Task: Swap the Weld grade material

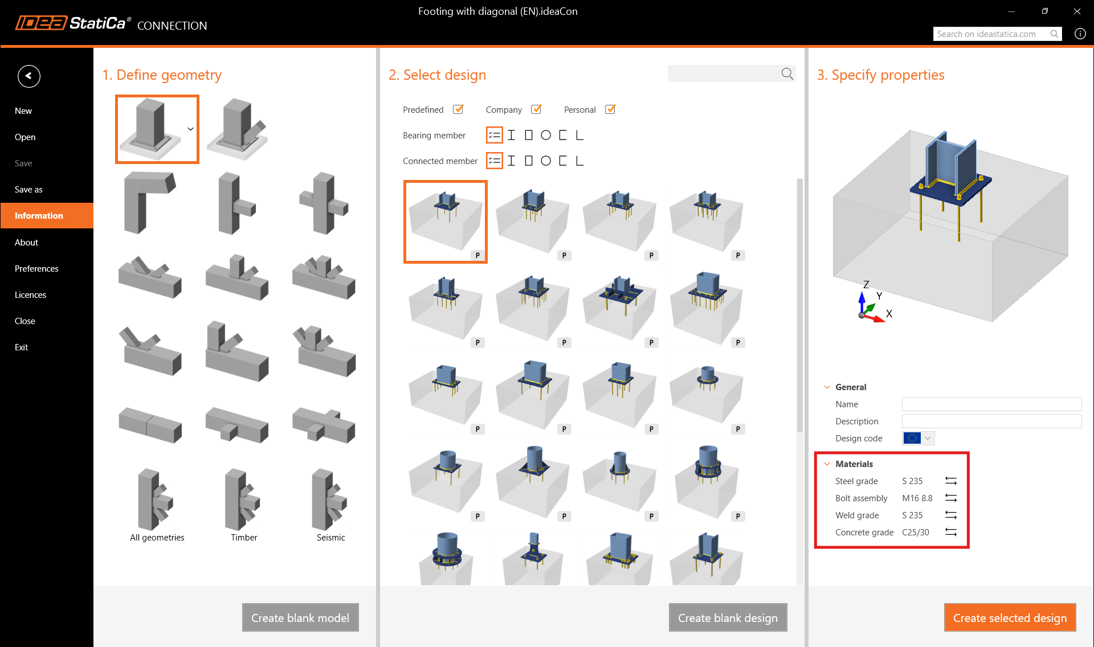Action: tap(951, 515)
